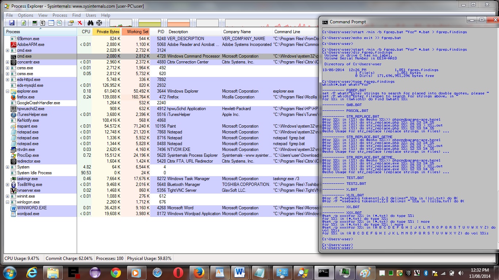
Task: Collapse the winlogon.exe tree node
Action: coord(7,202)
